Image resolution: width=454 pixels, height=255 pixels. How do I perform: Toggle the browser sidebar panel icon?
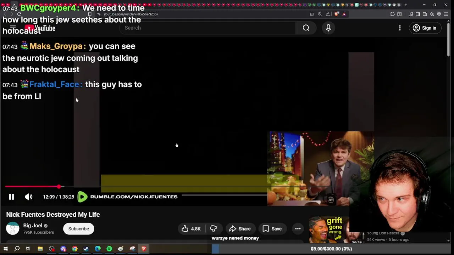pos(417,14)
